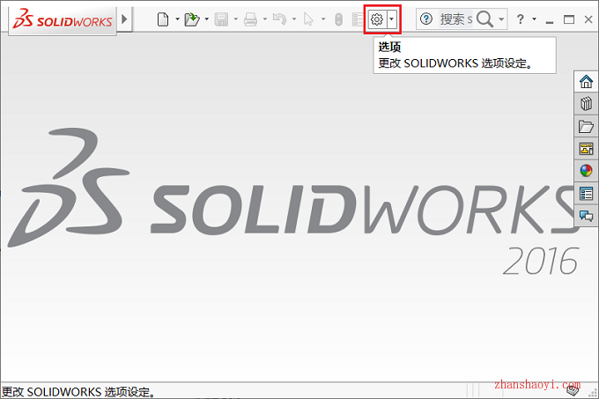
Task: Open the SOLIDWORKS Forum chat tab
Action: [x=586, y=216]
